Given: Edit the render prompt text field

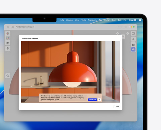Looking at the screenshot, I should point(63,98).
